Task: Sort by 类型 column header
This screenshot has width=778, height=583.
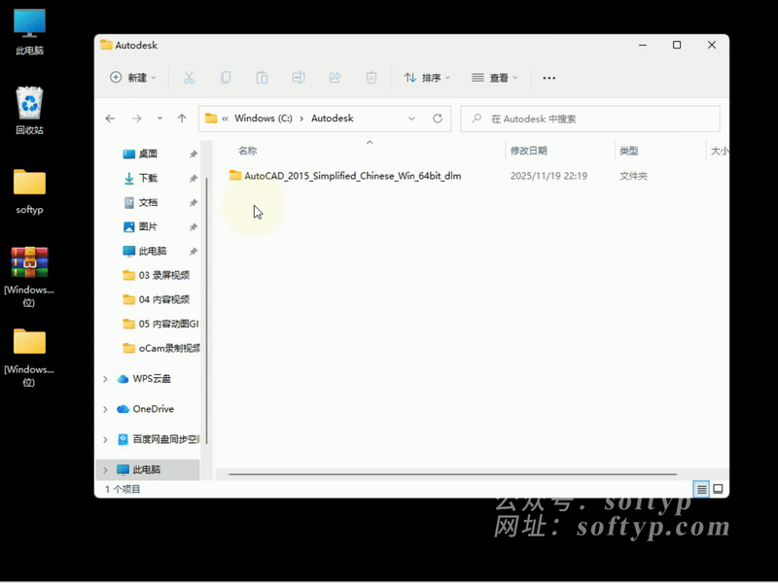Action: pyautogui.click(x=628, y=151)
